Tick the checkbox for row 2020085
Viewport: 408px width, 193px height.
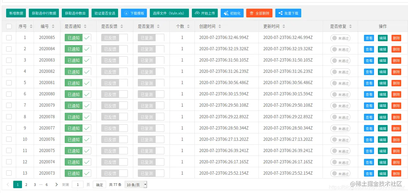coord(9,38)
